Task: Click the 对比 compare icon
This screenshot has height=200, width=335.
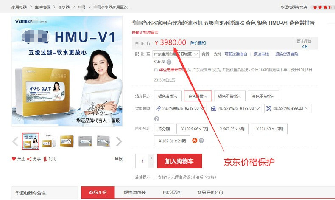Action: [45, 159]
